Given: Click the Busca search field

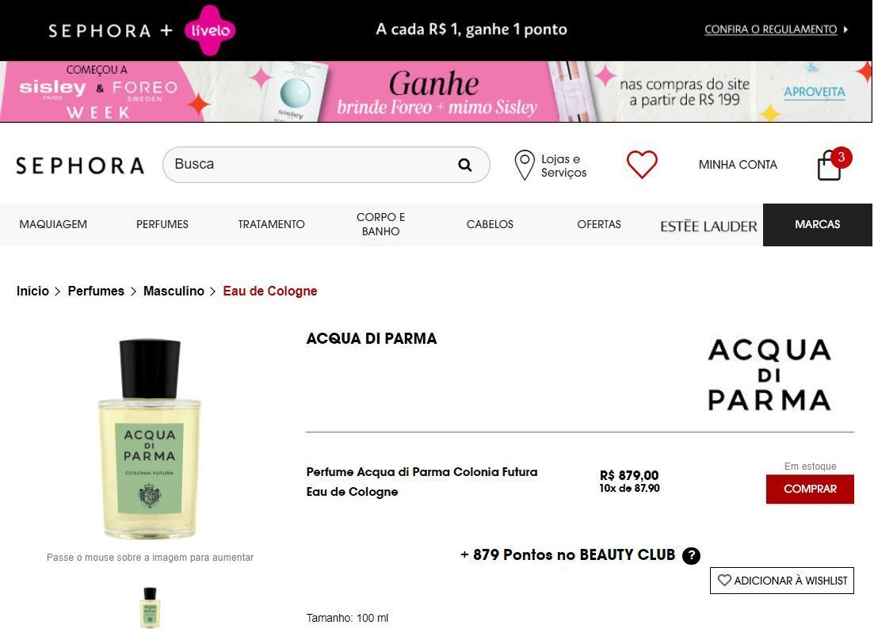Looking at the screenshot, I should 326,165.
